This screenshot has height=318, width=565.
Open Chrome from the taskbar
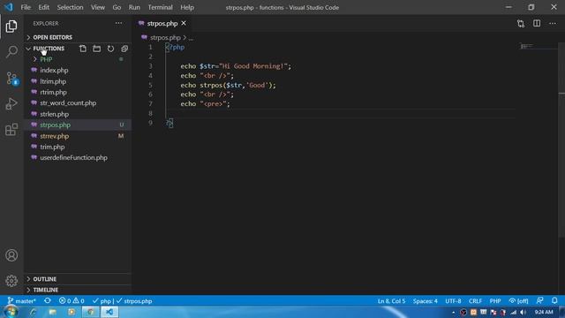point(90,312)
